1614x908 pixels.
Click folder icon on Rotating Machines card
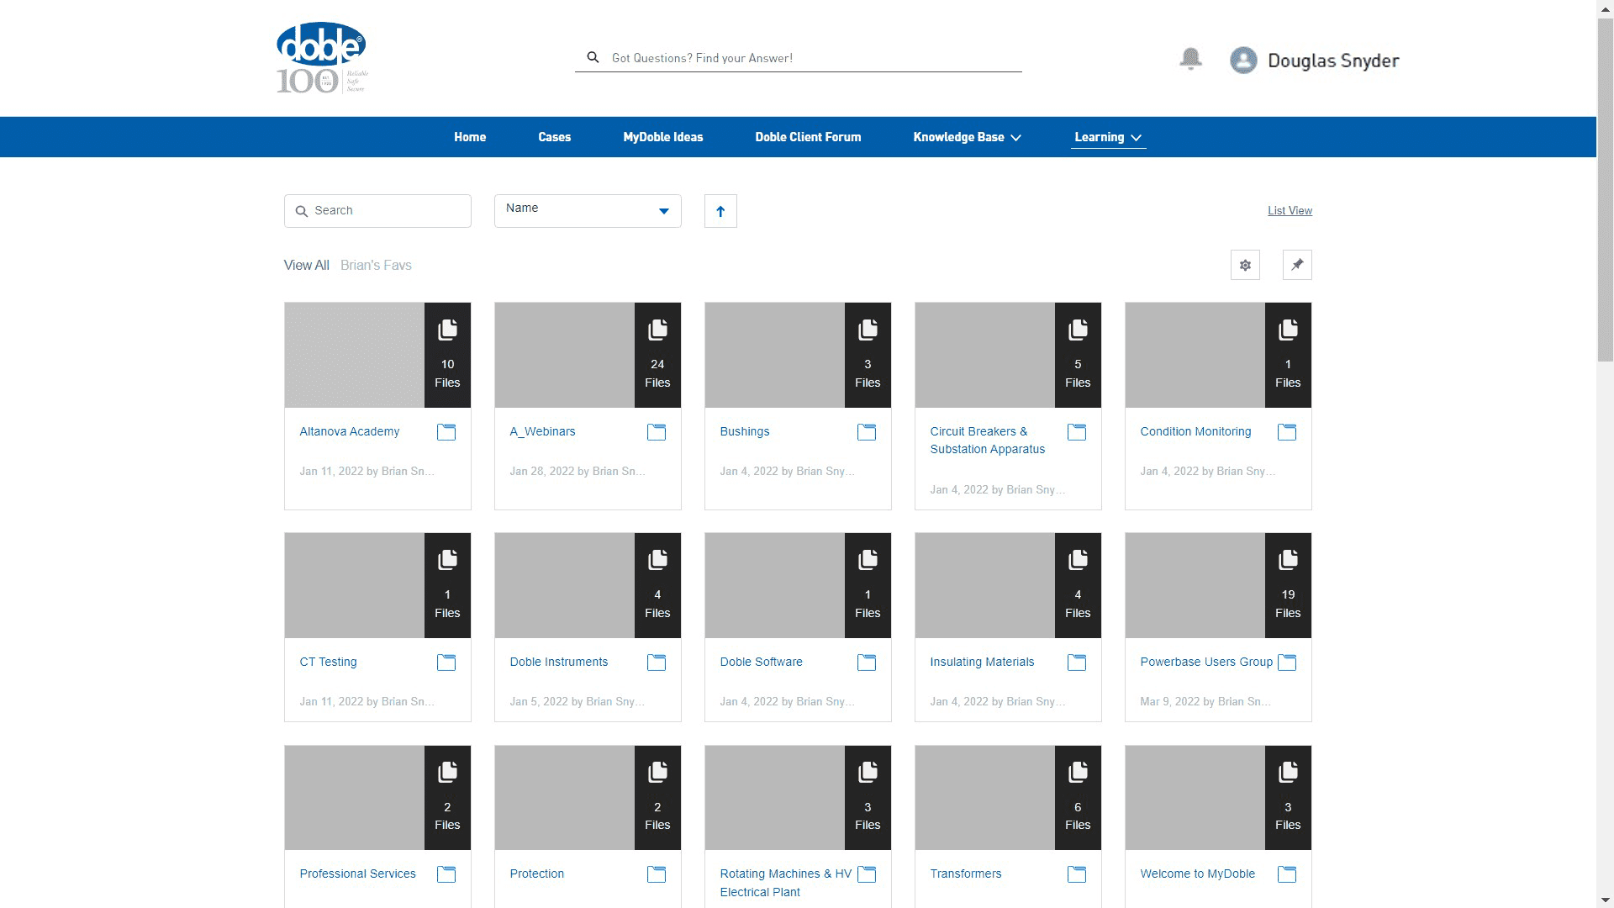coord(867,874)
